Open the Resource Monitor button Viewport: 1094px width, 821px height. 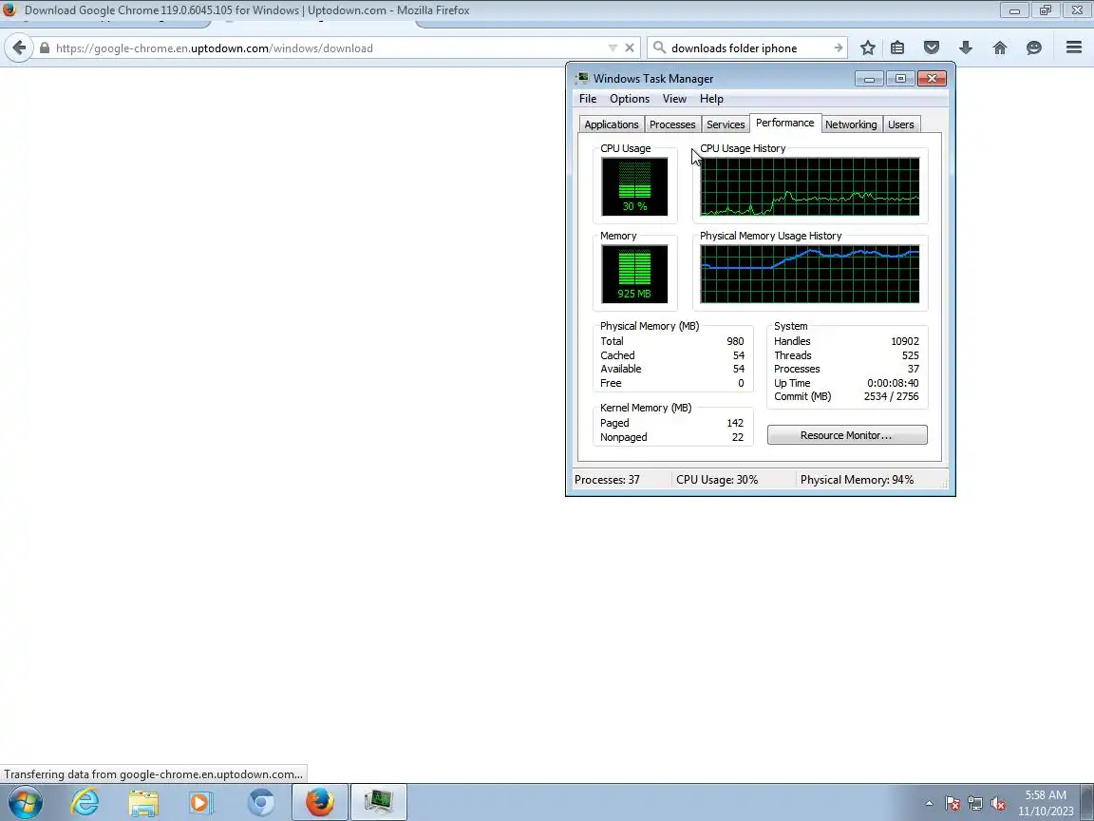[847, 435]
